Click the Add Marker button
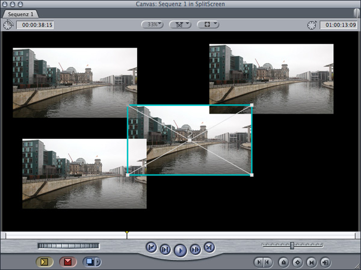361x270 pixels. 283,262
